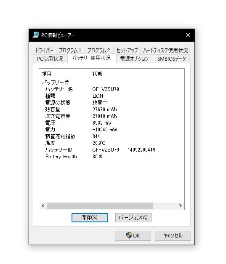226x264 pixels.
Task: Click the horizontal scrollbar thumb
Action: click(100, 205)
